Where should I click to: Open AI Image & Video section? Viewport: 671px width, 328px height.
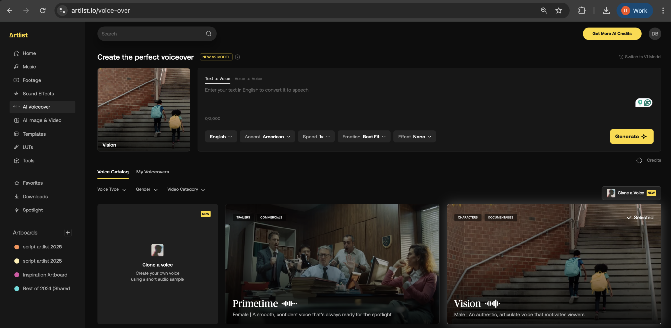(42, 120)
